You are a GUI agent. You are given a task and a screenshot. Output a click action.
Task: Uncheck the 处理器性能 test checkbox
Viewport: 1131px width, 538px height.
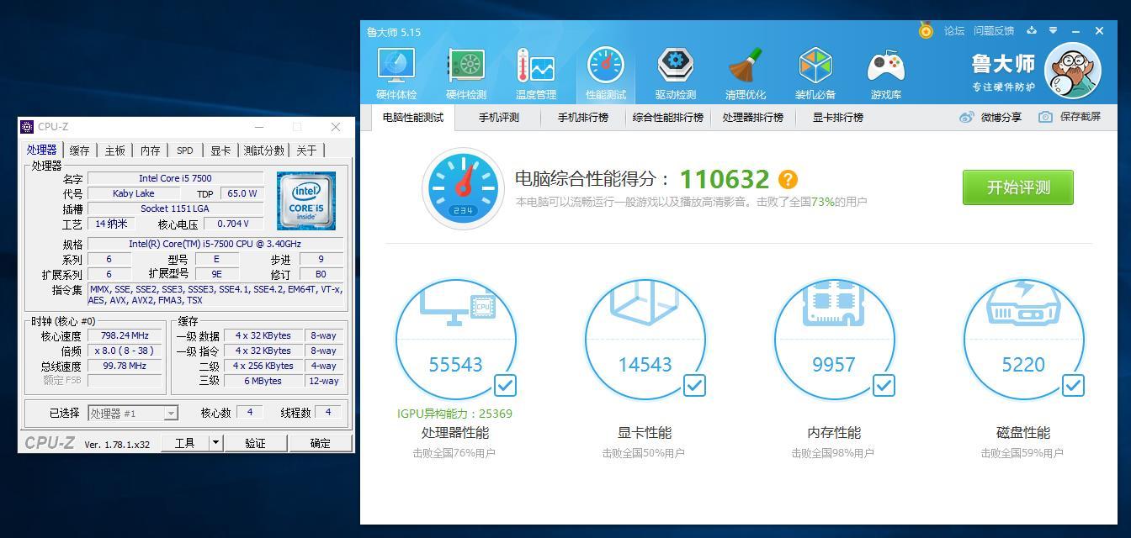tap(505, 385)
